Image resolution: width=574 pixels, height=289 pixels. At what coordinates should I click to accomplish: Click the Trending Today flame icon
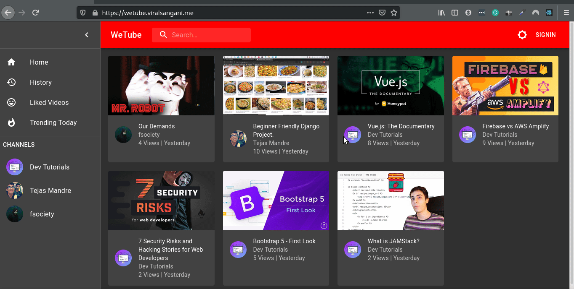pos(11,122)
